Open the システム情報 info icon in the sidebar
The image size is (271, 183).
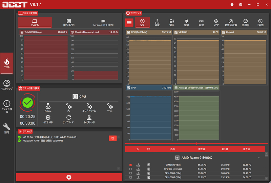[7, 107]
